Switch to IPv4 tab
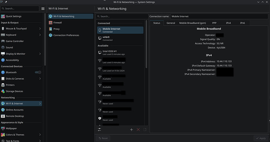This screenshot has height=142, width=270. tap(229, 23)
